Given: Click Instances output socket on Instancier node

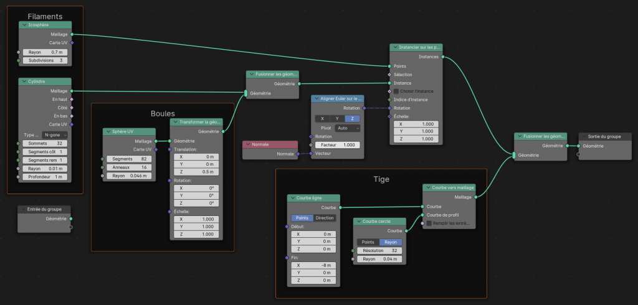Looking at the screenshot, I should [x=442, y=57].
